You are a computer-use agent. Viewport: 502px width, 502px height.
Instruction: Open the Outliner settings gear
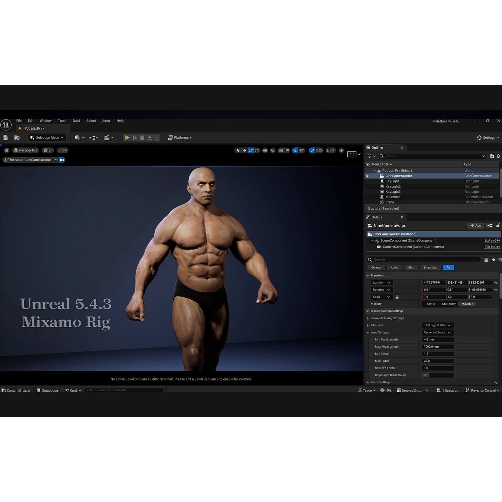pos(499,156)
